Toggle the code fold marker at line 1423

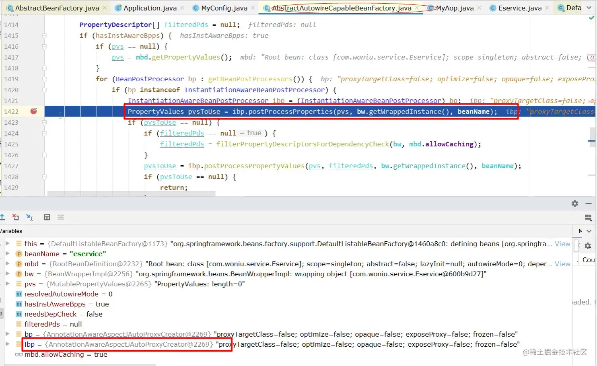pos(45,122)
